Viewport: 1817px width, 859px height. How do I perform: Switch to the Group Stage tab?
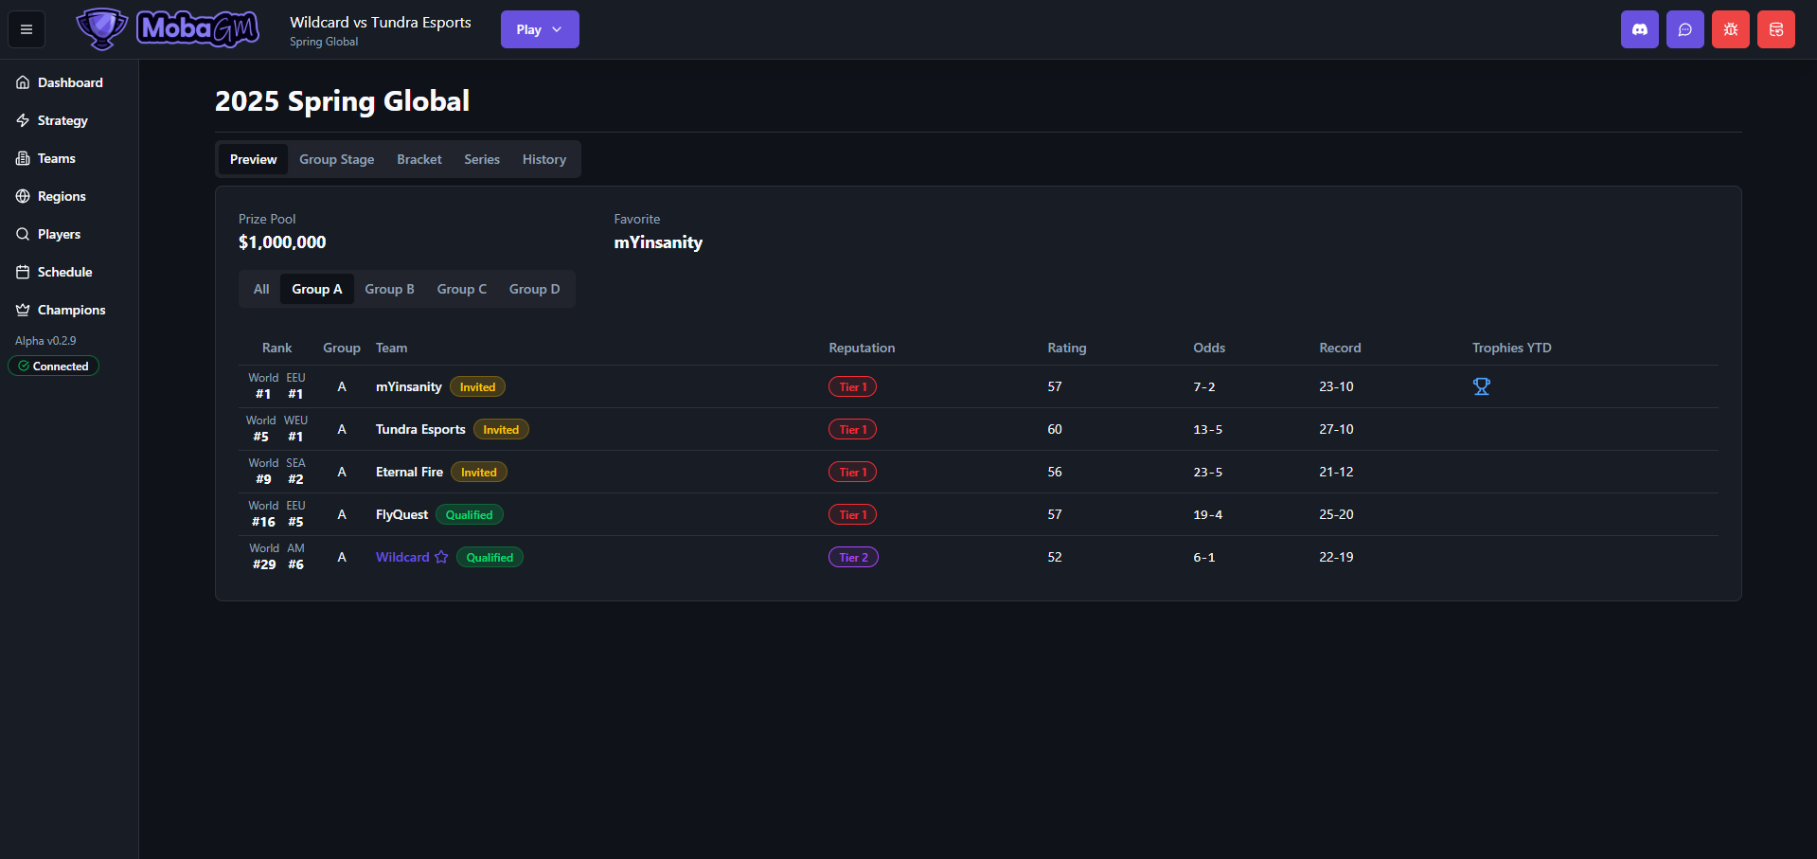pyautogui.click(x=336, y=159)
